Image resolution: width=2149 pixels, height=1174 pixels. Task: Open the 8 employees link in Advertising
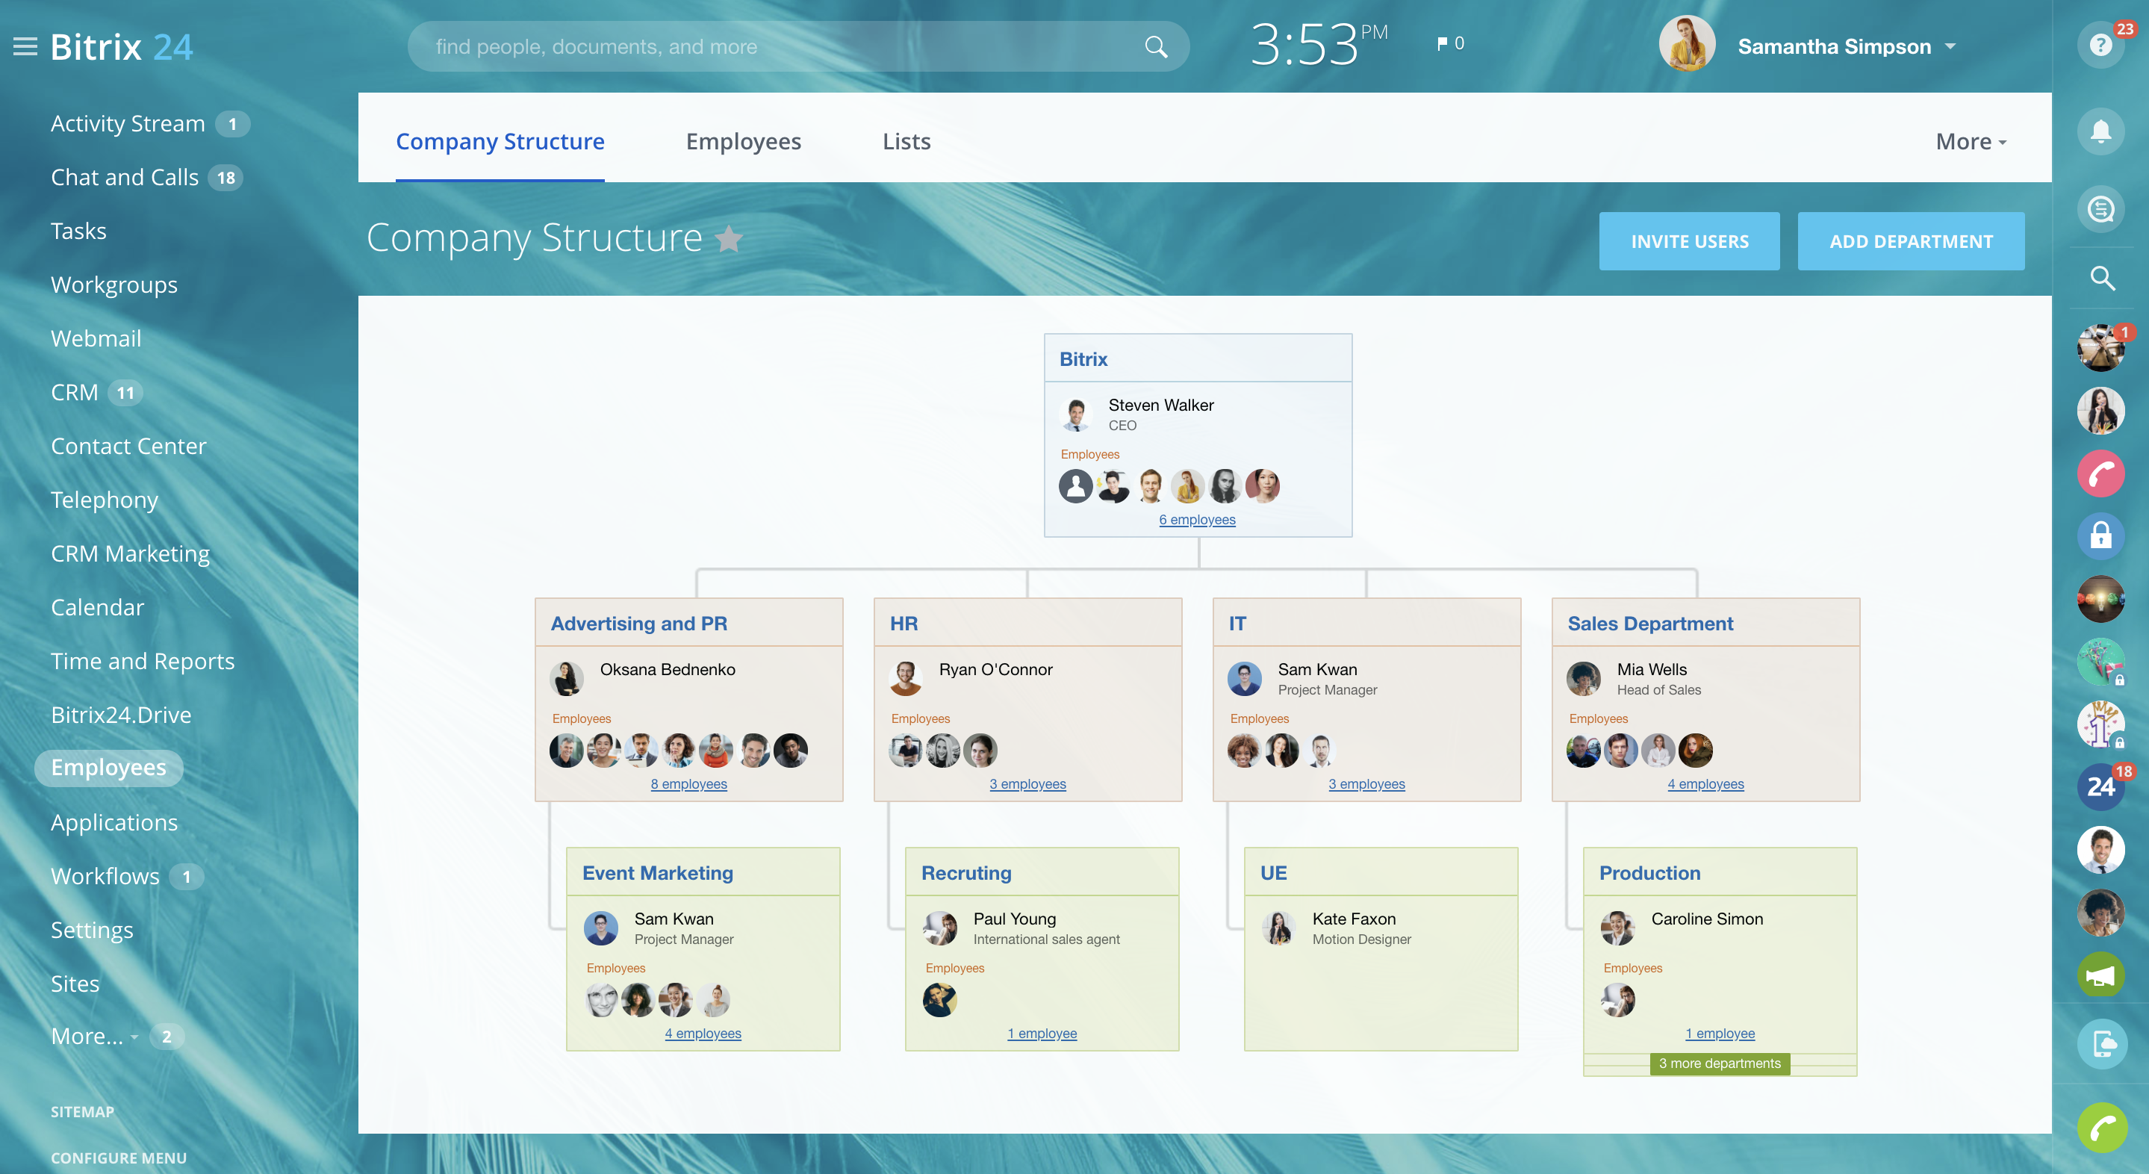pyautogui.click(x=688, y=783)
